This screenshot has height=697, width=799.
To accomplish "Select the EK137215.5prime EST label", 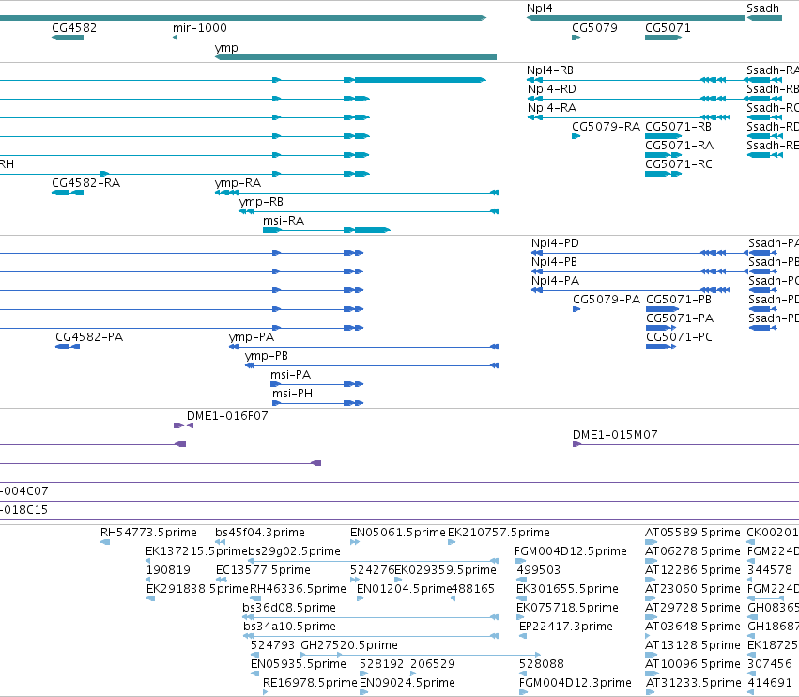I will click(196, 551).
